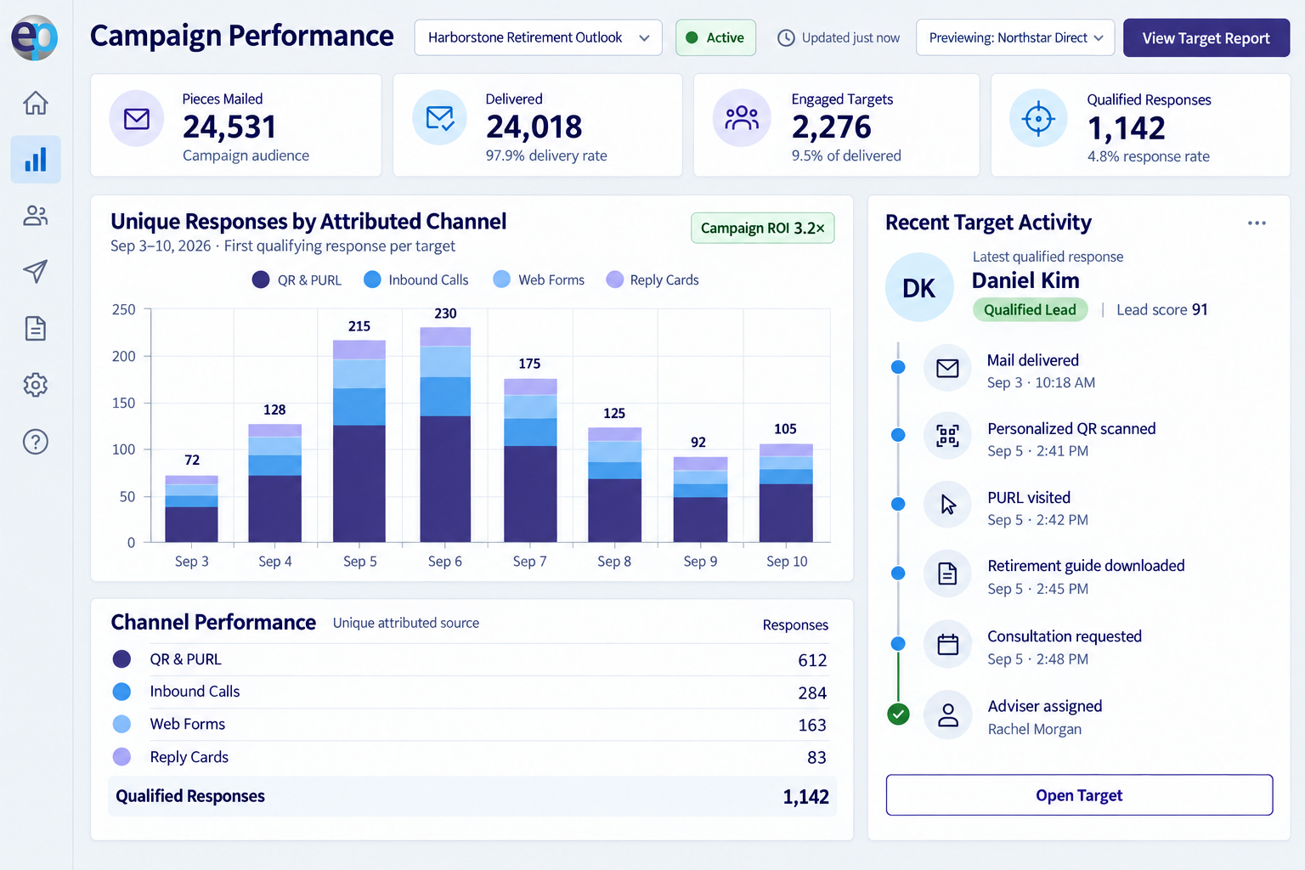Image resolution: width=1305 pixels, height=870 pixels.
Task: Click the Delivered envelope check icon
Action: (x=440, y=118)
